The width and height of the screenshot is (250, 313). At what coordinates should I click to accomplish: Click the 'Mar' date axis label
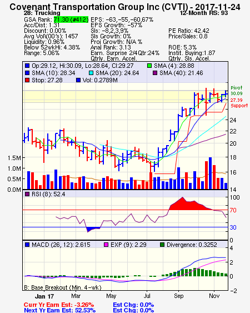click(76, 296)
